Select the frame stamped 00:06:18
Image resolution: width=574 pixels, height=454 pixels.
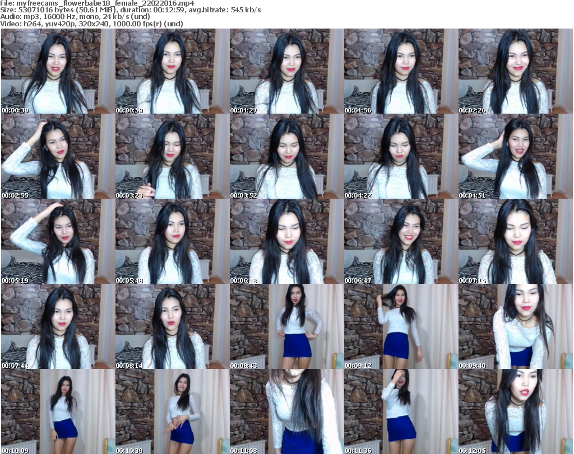pyautogui.click(x=286, y=242)
